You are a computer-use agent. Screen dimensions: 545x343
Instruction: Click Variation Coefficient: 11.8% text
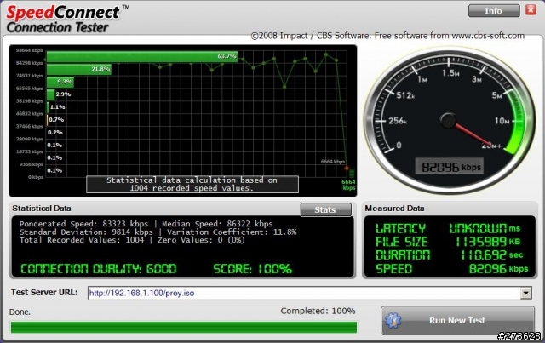pyautogui.click(x=232, y=232)
